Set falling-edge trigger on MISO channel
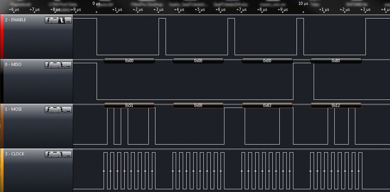The image size is (390, 192). pyautogui.click(x=62, y=65)
